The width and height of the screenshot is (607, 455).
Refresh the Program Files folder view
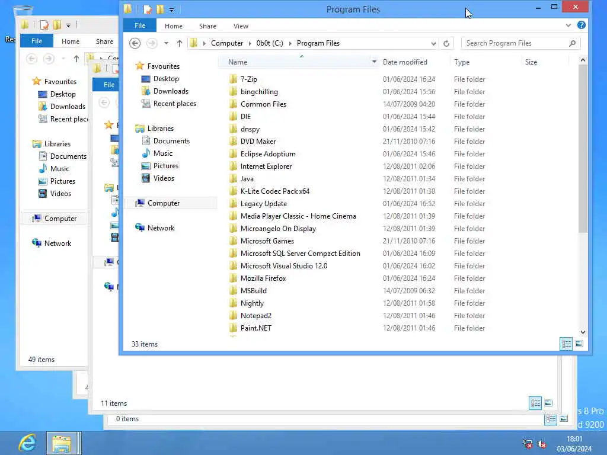click(x=446, y=43)
